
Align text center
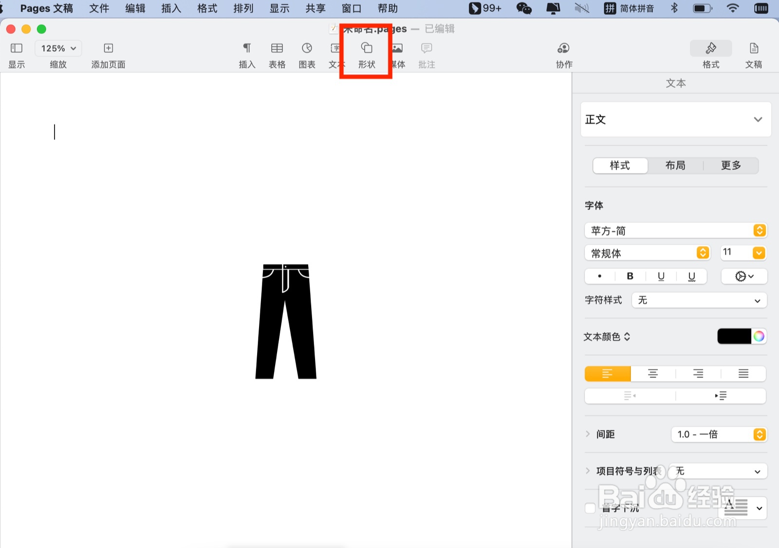click(x=653, y=374)
